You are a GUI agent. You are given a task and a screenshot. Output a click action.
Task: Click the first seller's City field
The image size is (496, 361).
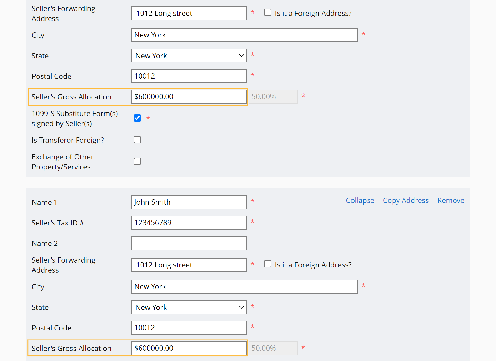tap(244, 35)
